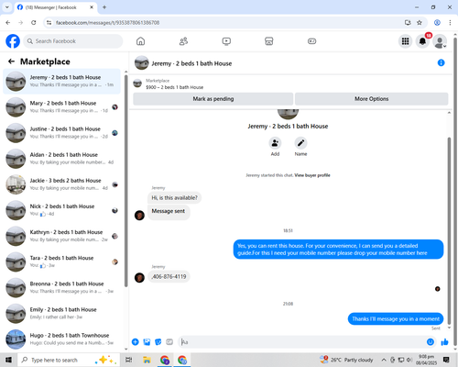Screen dimensions: 458x367
Task: Open Task View on taskbar
Action: click(x=129, y=360)
